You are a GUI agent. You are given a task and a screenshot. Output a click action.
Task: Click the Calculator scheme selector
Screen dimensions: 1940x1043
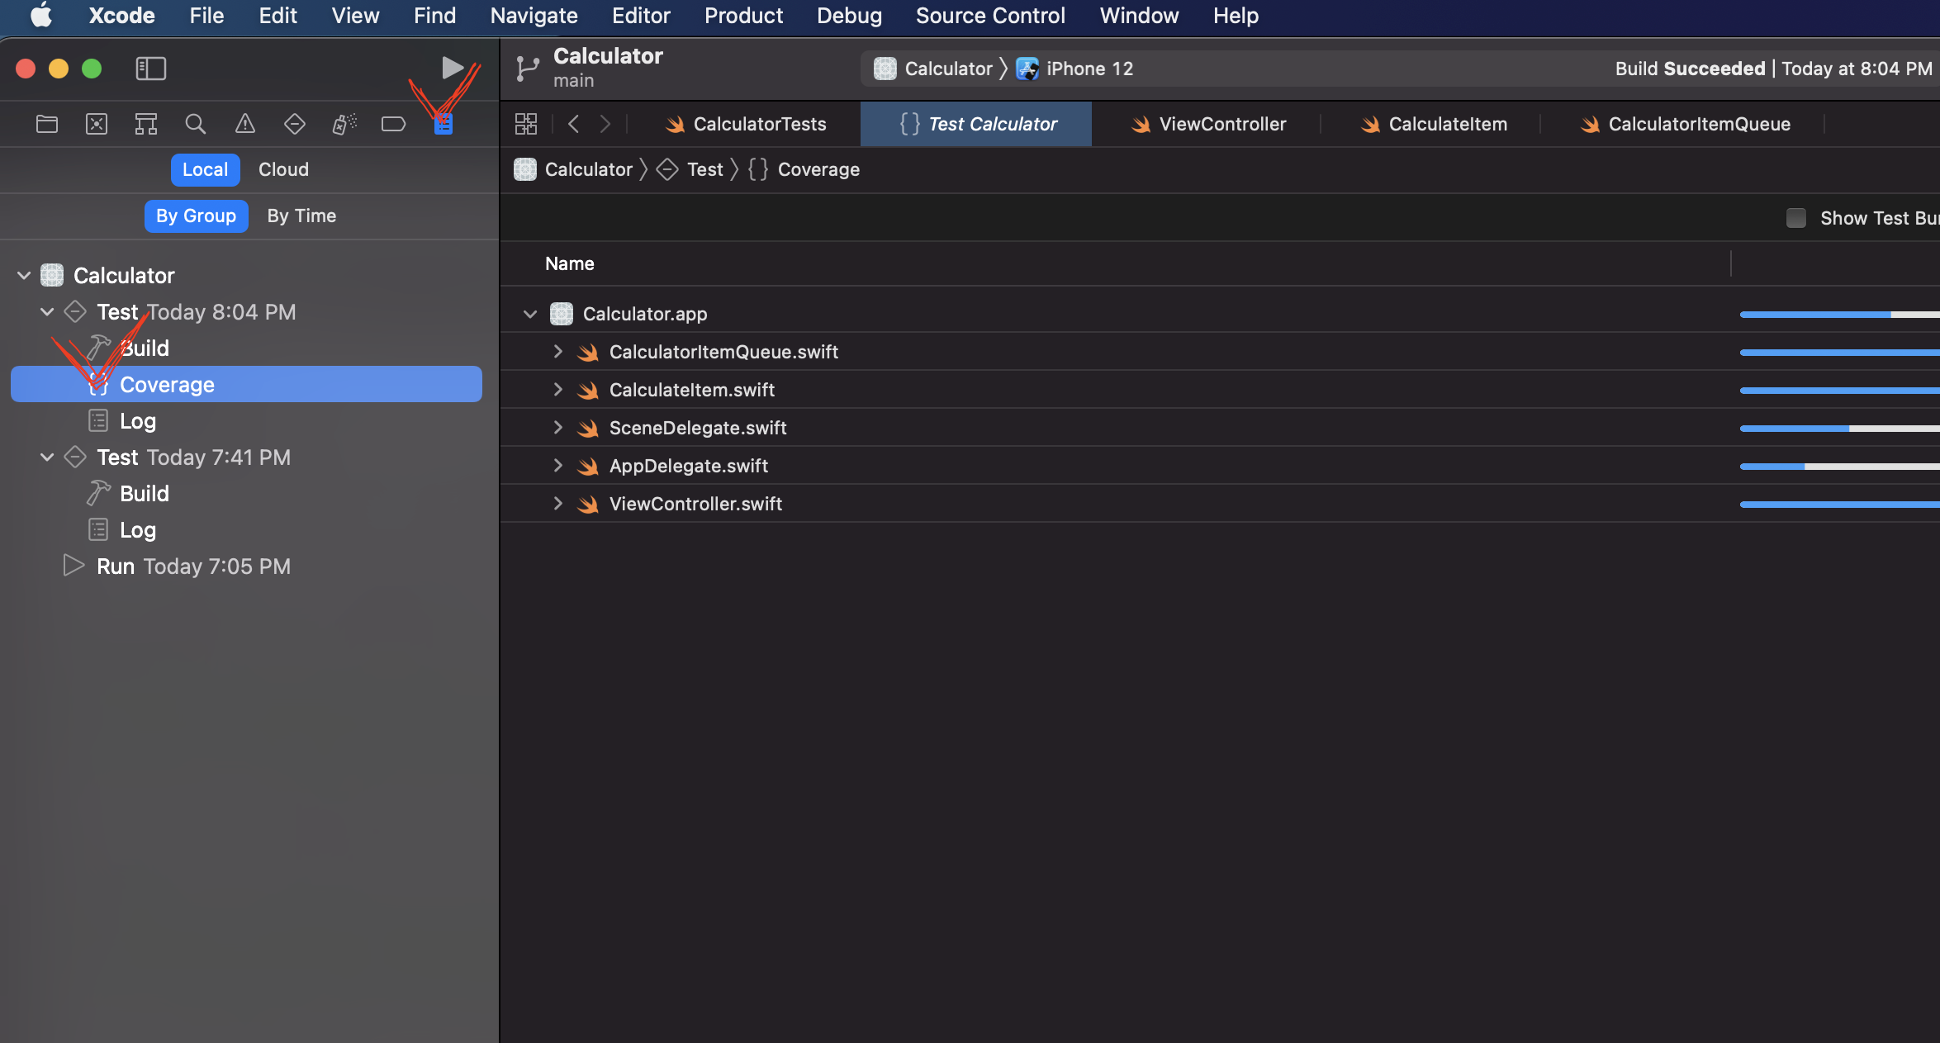click(x=933, y=69)
